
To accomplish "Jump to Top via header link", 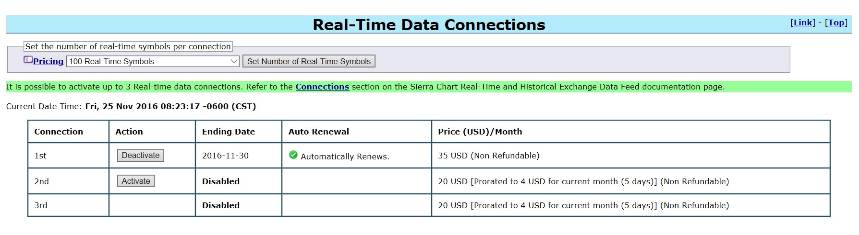I will 836,22.
